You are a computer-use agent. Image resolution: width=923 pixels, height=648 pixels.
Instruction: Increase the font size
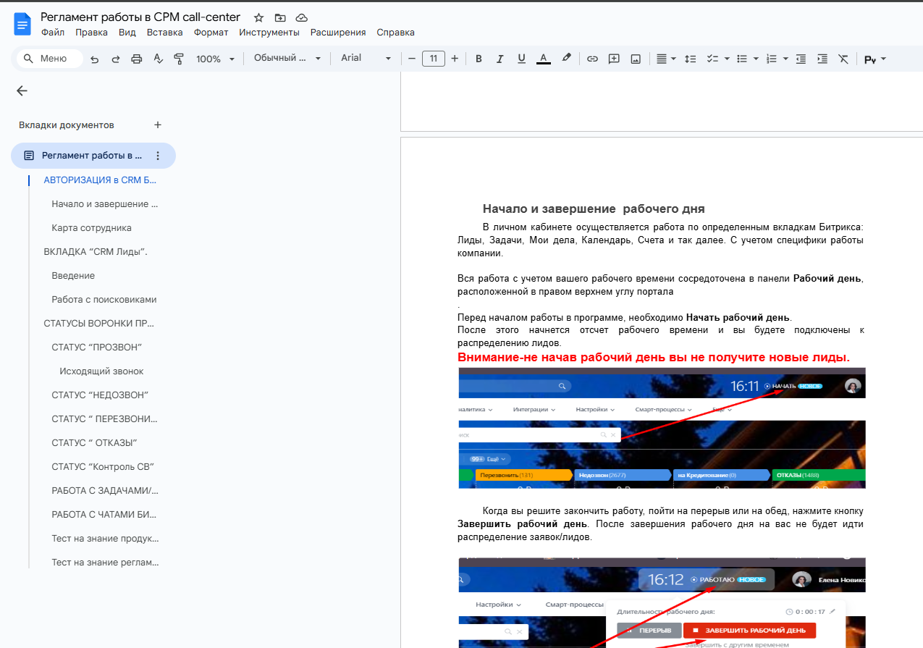tap(455, 59)
